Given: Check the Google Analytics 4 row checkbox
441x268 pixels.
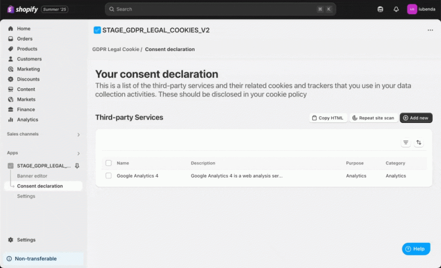Looking at the screenshot, I should tap(108, 176).
